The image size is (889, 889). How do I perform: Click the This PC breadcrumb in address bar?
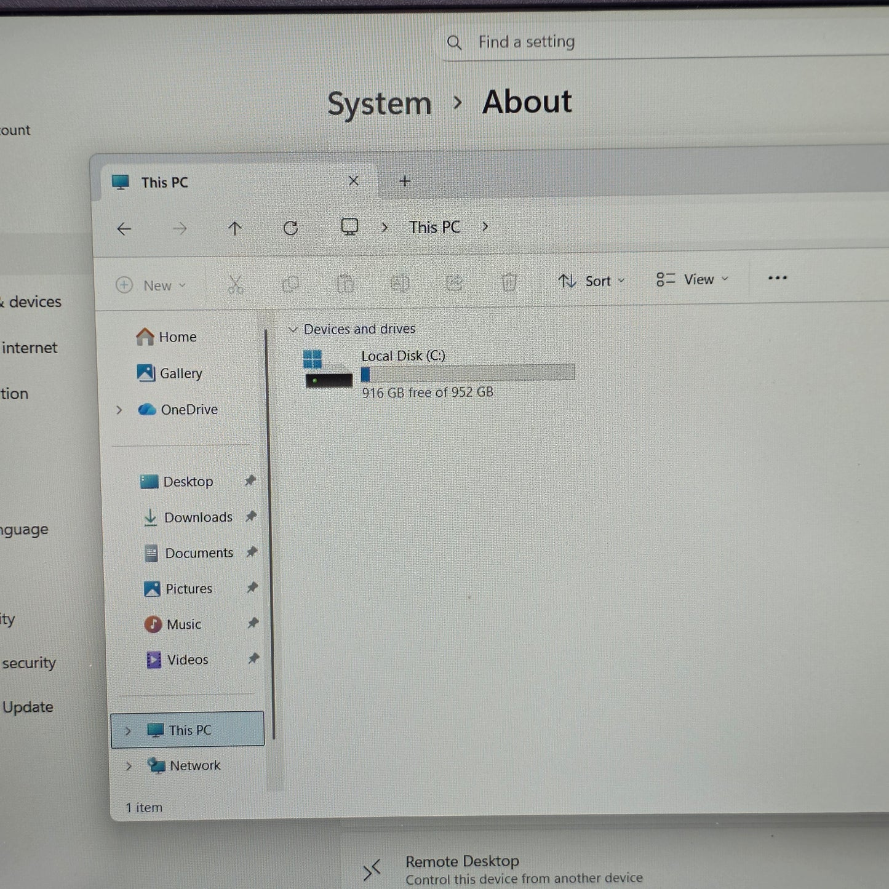point(434,227)
